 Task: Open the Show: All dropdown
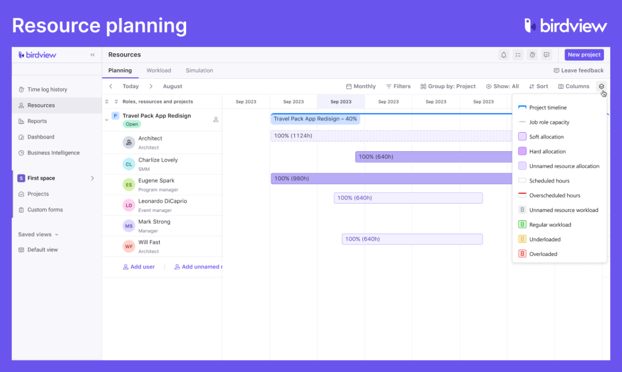click(x=502, y=87)
